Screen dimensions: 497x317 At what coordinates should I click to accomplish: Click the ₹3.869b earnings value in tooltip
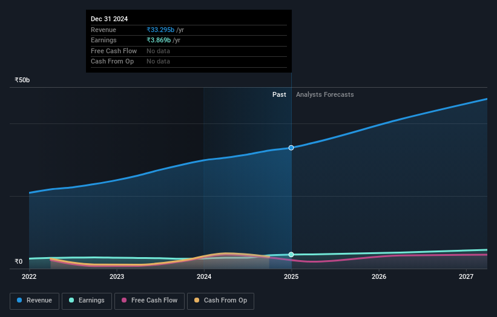coord(159,40)
